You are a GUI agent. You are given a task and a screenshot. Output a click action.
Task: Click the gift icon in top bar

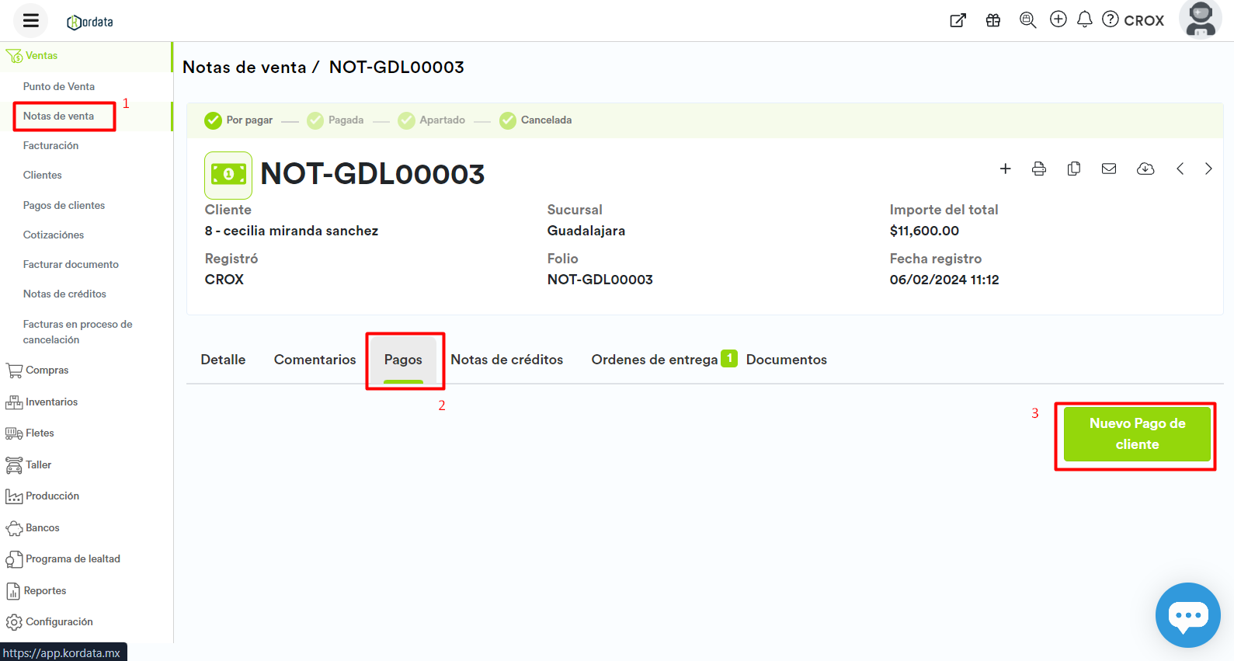coord(992,20)
